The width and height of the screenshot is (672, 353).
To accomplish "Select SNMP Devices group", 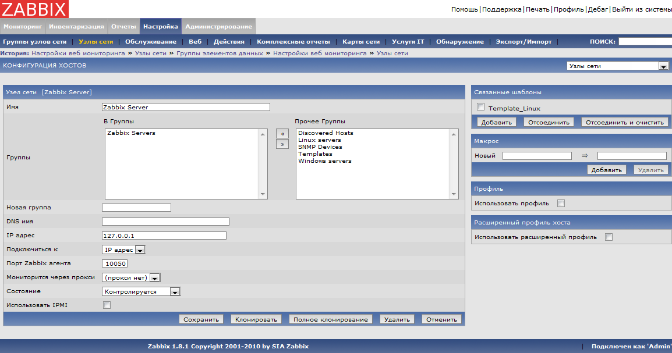I will point(320,147).
